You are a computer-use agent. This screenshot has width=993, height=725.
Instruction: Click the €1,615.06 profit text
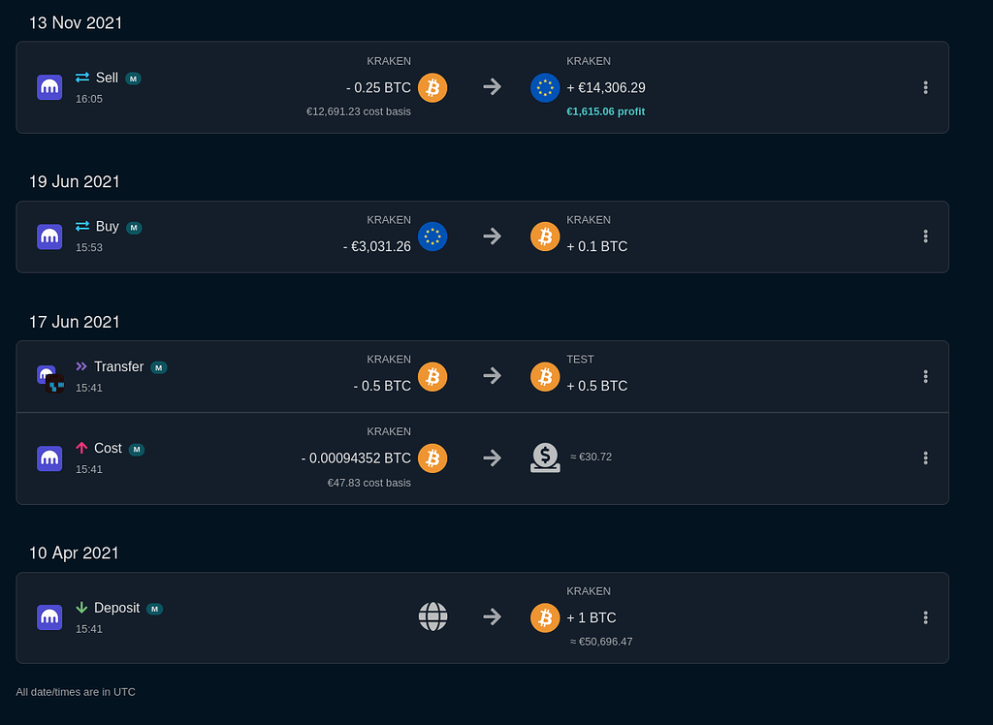605,111
